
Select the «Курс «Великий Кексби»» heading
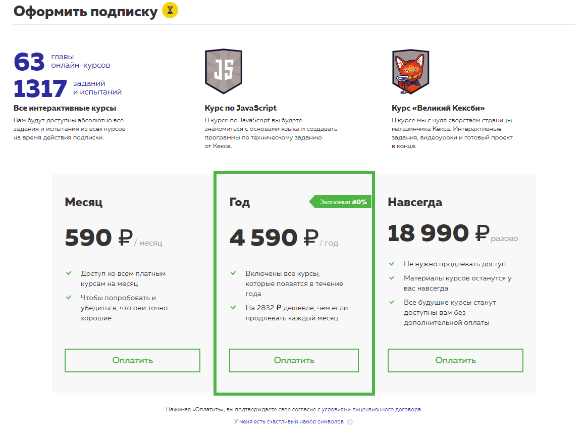coord(438,108)
